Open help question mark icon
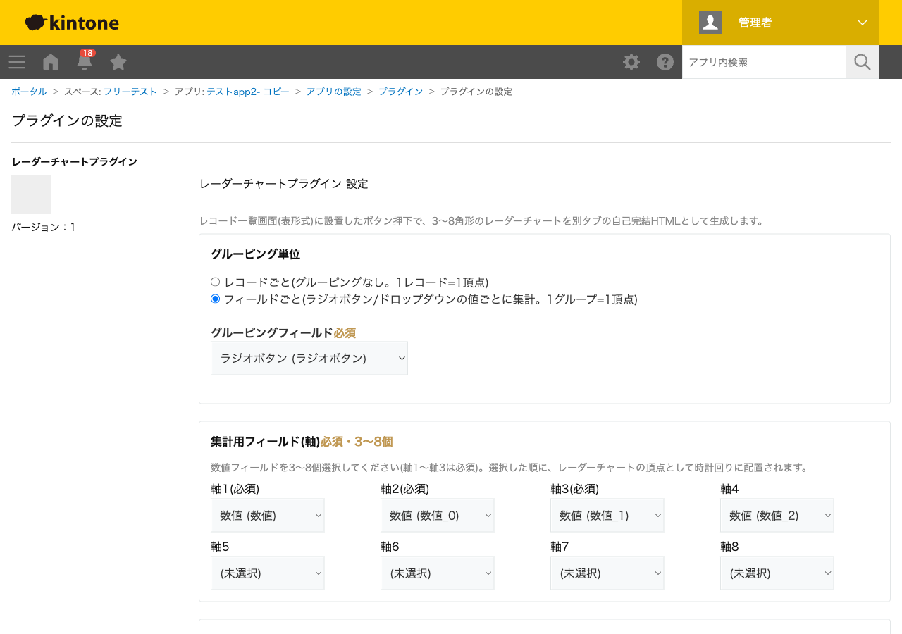 (665, 62)
